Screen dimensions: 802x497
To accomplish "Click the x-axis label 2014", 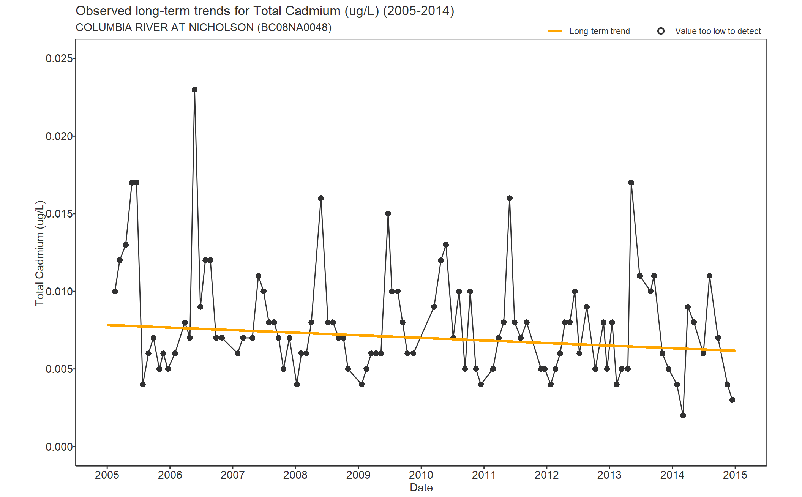I will pyautogui.click(x=672, y=475).
